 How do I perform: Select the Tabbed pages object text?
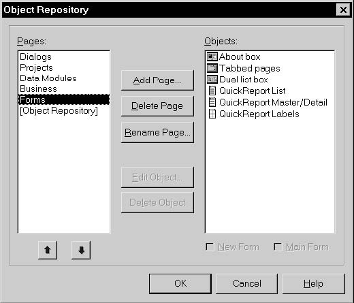pos(250,68)
